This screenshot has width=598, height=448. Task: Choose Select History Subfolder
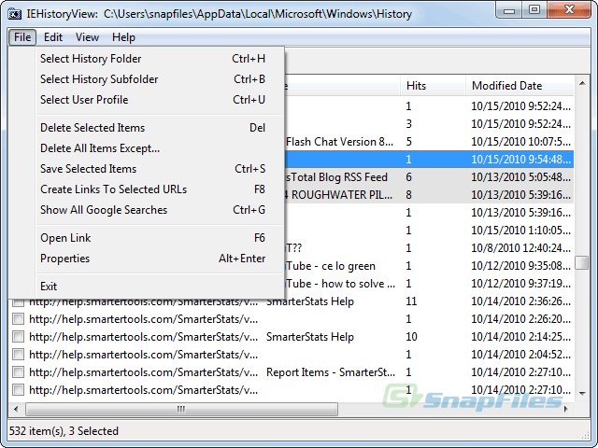(160, 79)
